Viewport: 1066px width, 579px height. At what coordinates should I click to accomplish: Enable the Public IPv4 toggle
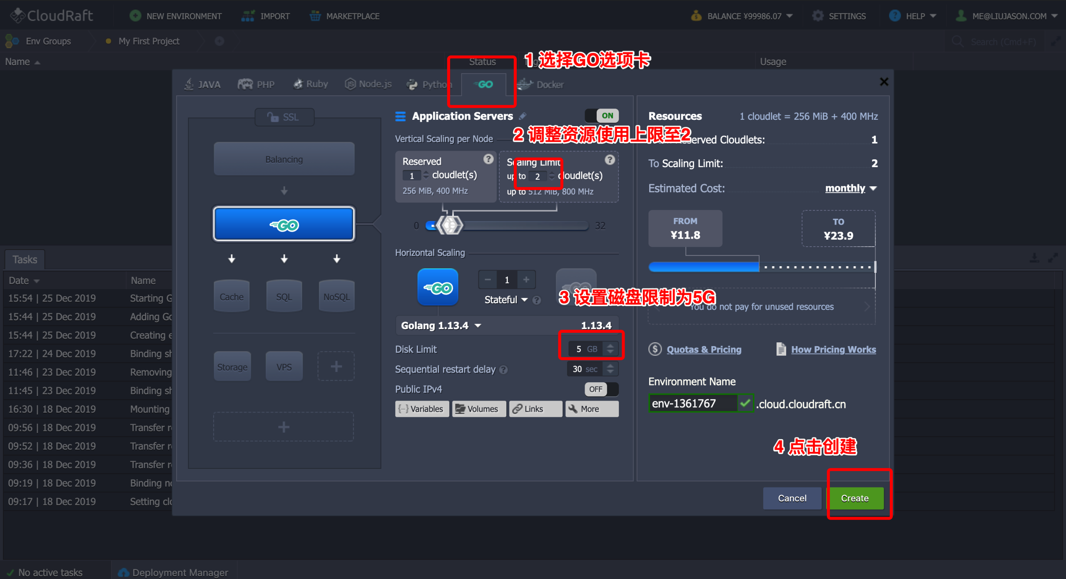point(601,389)
